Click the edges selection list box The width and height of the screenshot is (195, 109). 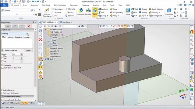point(17,44)
